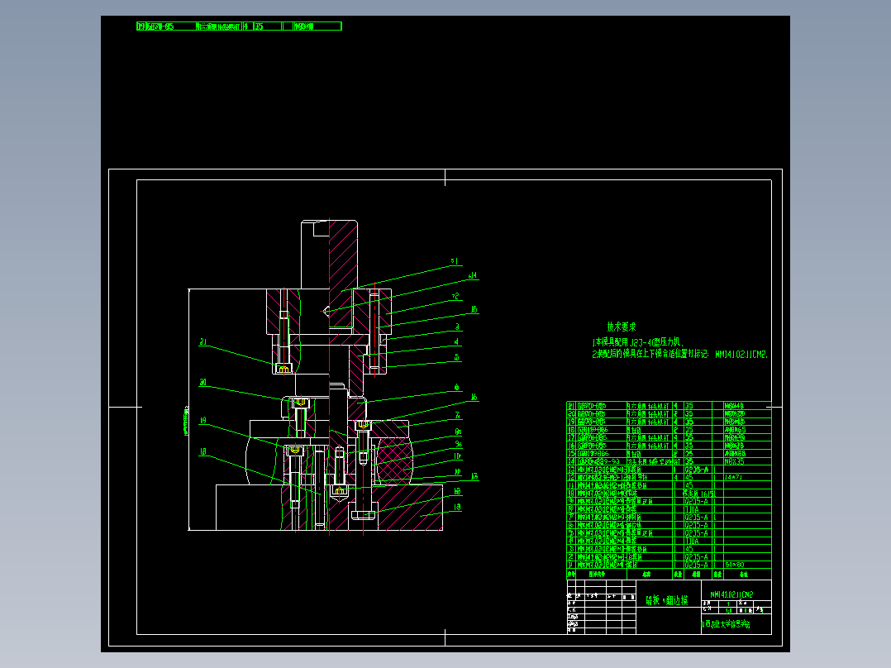Select the institution name in title block
Image resolution: width=891 pixels, height=668 pixels.
pos(726,624)
